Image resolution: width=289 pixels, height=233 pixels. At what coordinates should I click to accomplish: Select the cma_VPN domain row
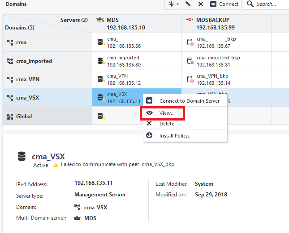coord(47,79)
